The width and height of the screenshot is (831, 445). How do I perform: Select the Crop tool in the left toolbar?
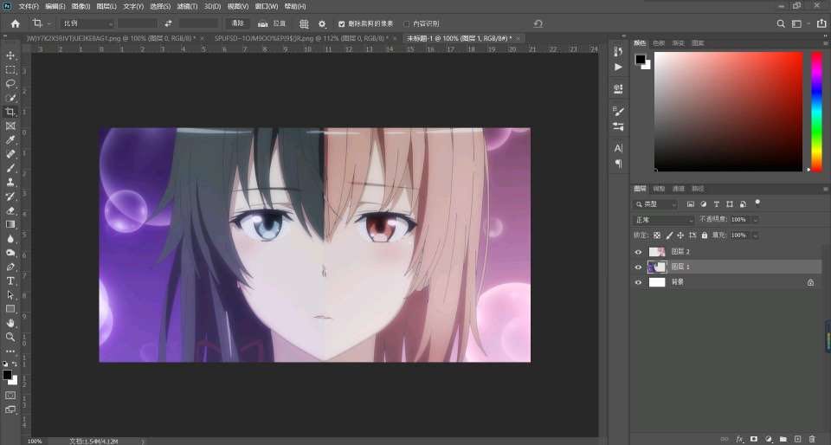[x=10, y=112]
